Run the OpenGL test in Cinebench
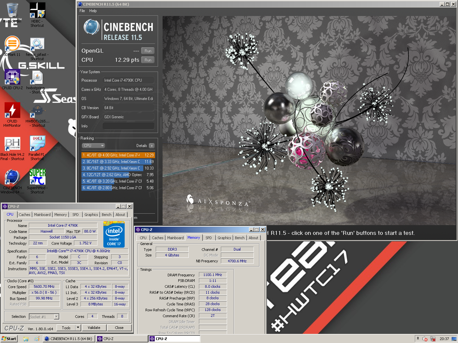458x343 pixels. click(148, 51)
